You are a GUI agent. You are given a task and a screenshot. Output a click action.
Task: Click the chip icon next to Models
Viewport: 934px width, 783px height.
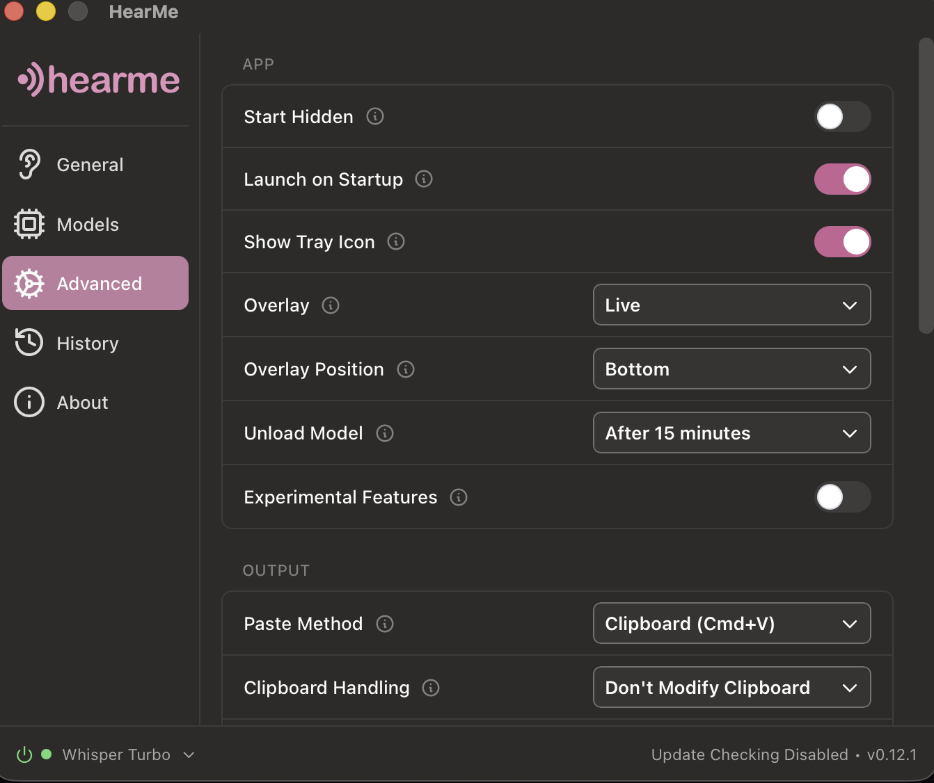(x=29, y=224)
